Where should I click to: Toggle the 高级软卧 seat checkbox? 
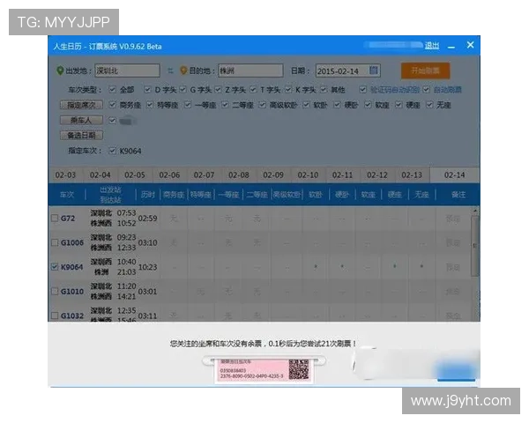coord(262,105)
